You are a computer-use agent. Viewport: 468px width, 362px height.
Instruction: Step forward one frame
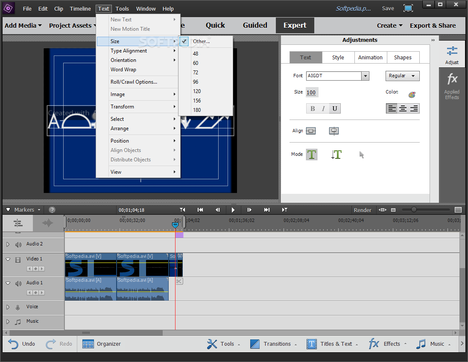249,210
